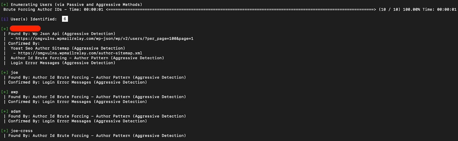The image size is (458, 141).
Task: Click the Yoast Seo Author Sitemap line
Action: (68, 48)
